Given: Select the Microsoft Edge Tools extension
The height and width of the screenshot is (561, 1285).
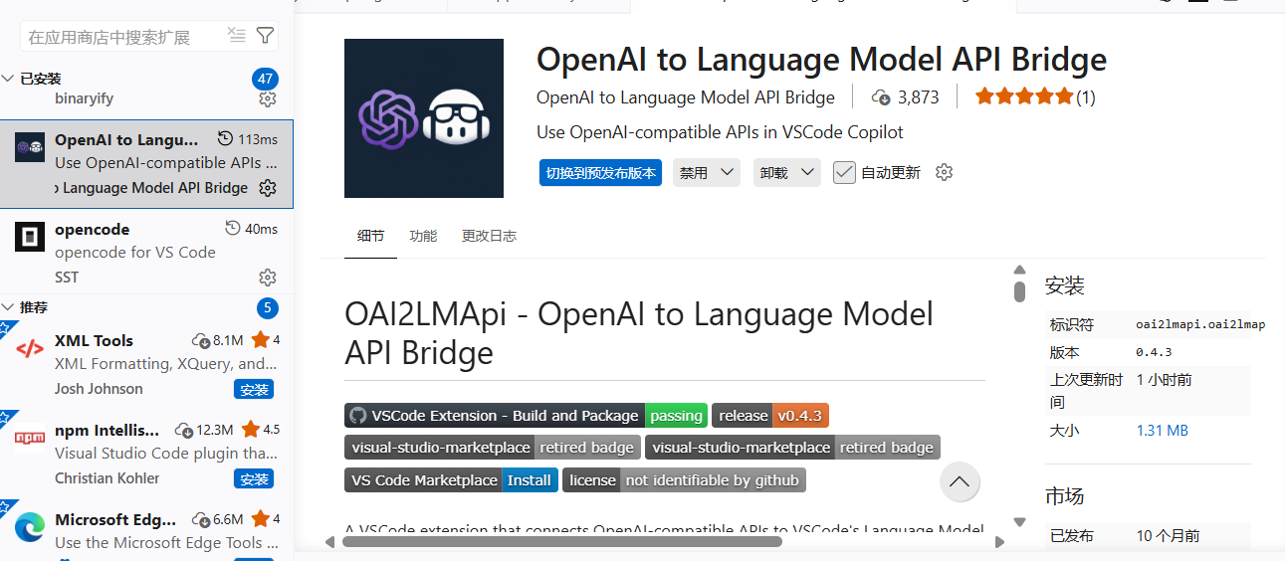Looking at the screenshot, I should point(146,529).
